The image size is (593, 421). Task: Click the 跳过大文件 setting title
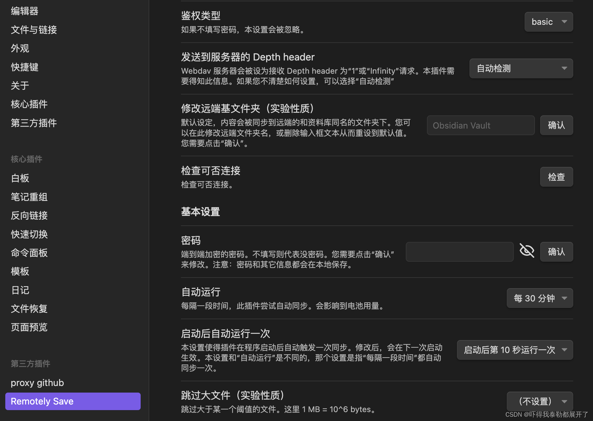[x=232, y=395]
